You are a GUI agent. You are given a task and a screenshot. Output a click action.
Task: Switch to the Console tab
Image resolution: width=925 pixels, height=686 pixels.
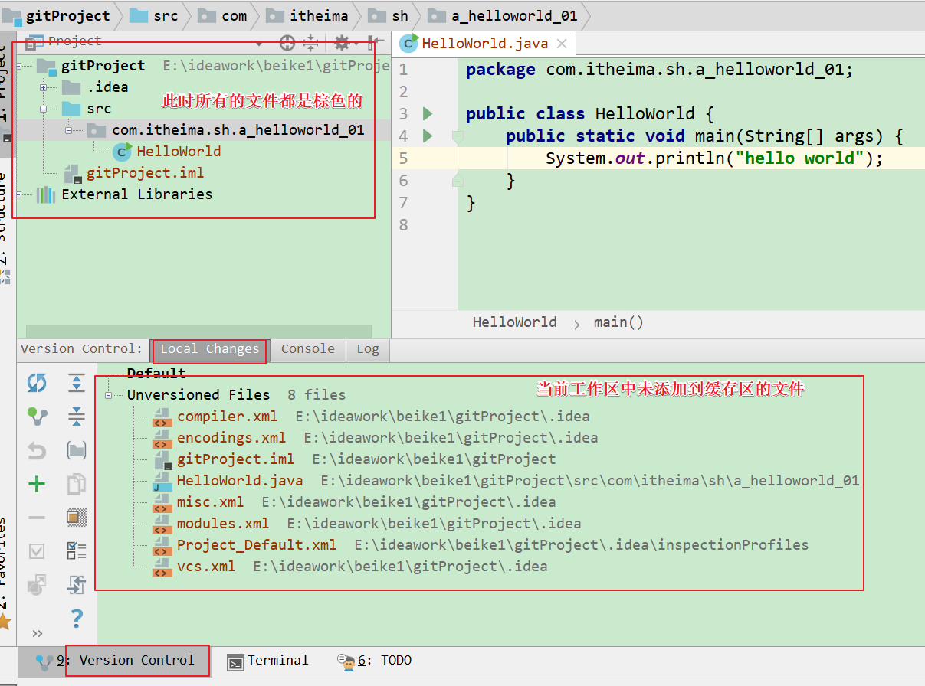[307, 349]
